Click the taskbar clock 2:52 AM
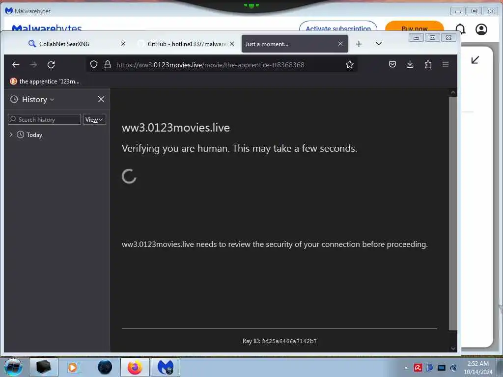 pyautogui.click(x=478, y=364)
